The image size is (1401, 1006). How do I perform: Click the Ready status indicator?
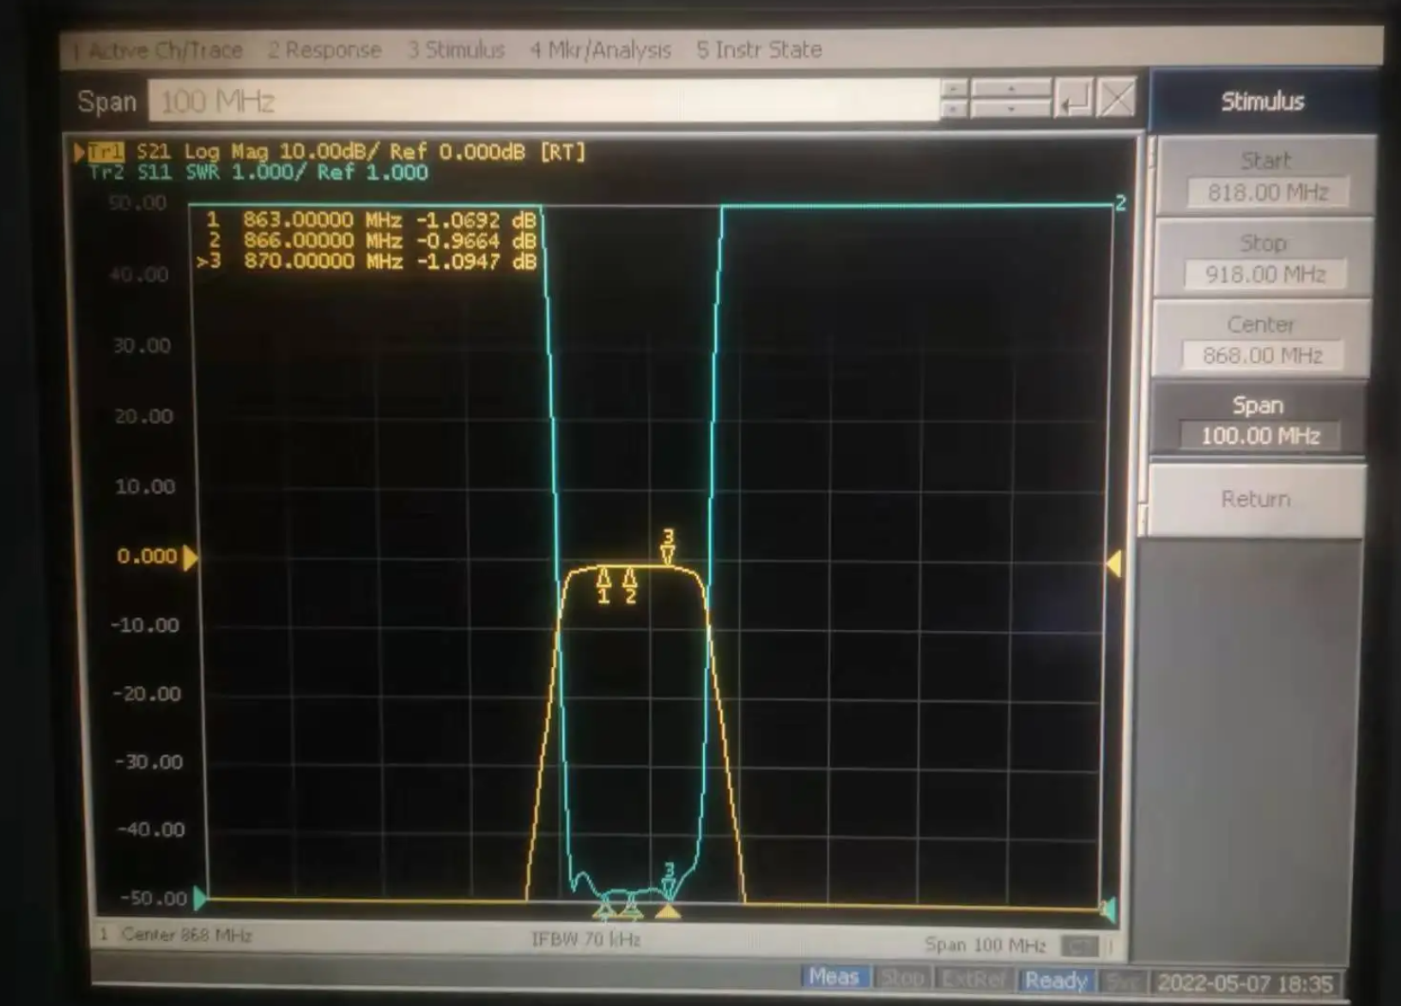tap(1056, 980)
